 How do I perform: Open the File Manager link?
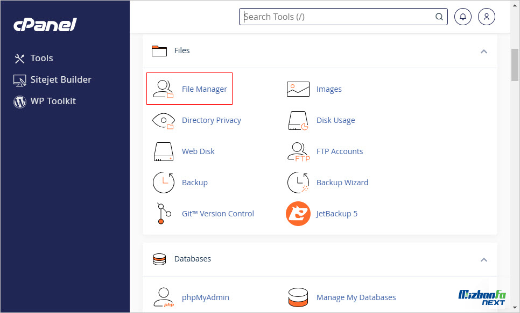[x=205, y=89]
